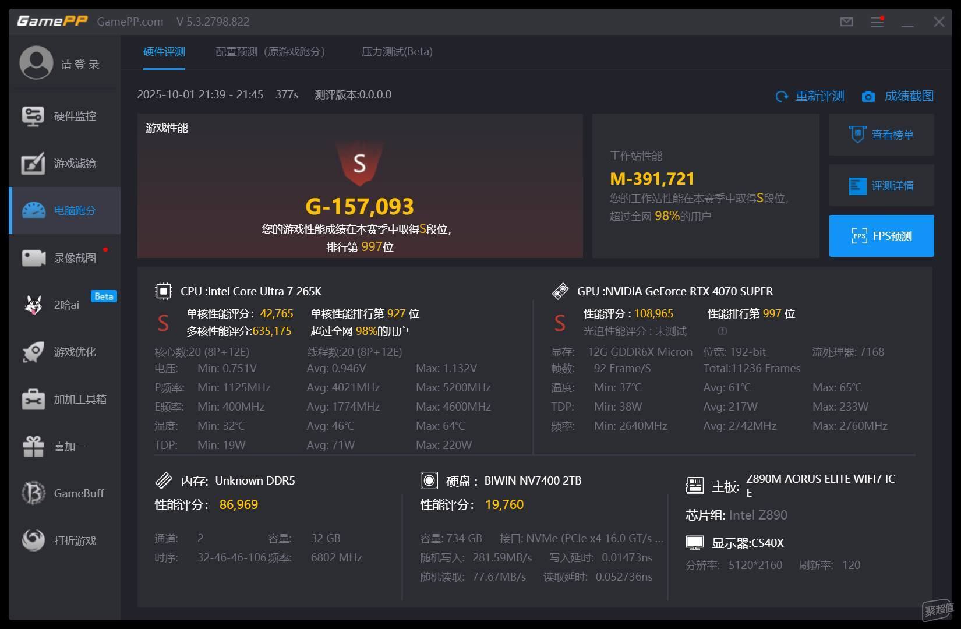Click the 喜加一 gift icon

pos(33,446)
